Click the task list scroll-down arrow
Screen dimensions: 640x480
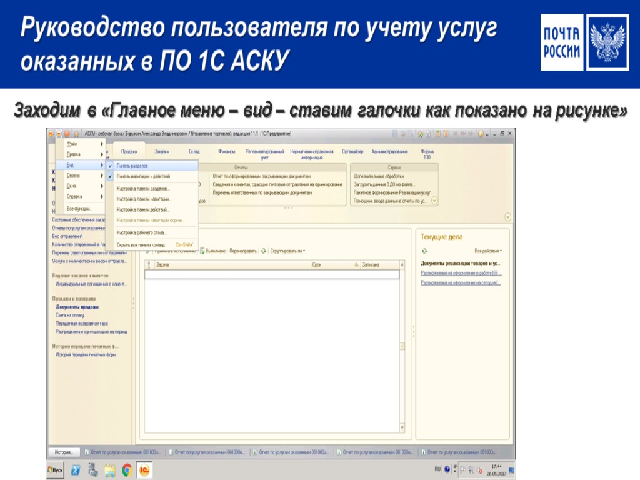(402, 427)
